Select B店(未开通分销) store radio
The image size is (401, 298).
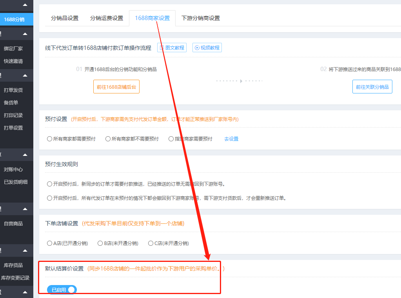pos(100,243)
